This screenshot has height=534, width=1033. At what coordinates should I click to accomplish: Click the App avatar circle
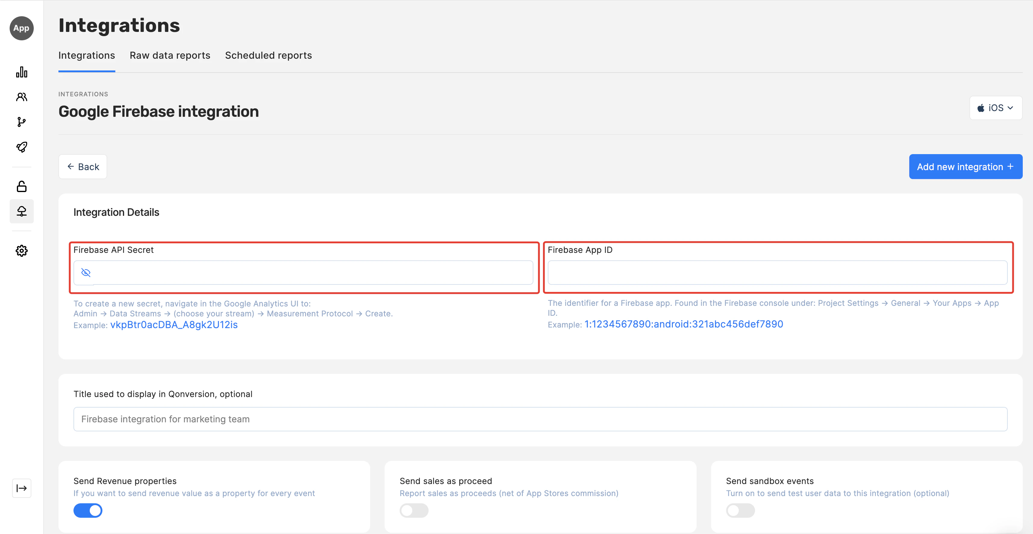pos(22,28)
